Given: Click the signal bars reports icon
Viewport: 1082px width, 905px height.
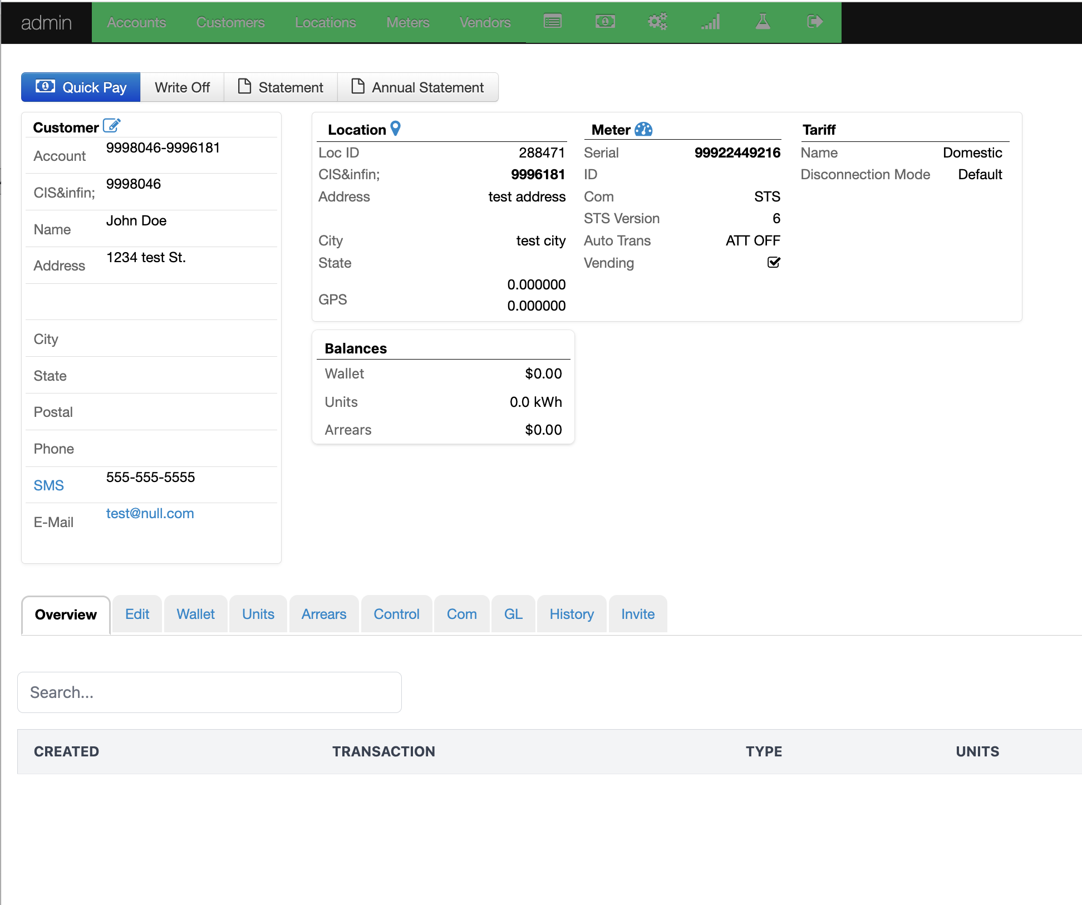Looking at the screenshot, I should point(710,22).
